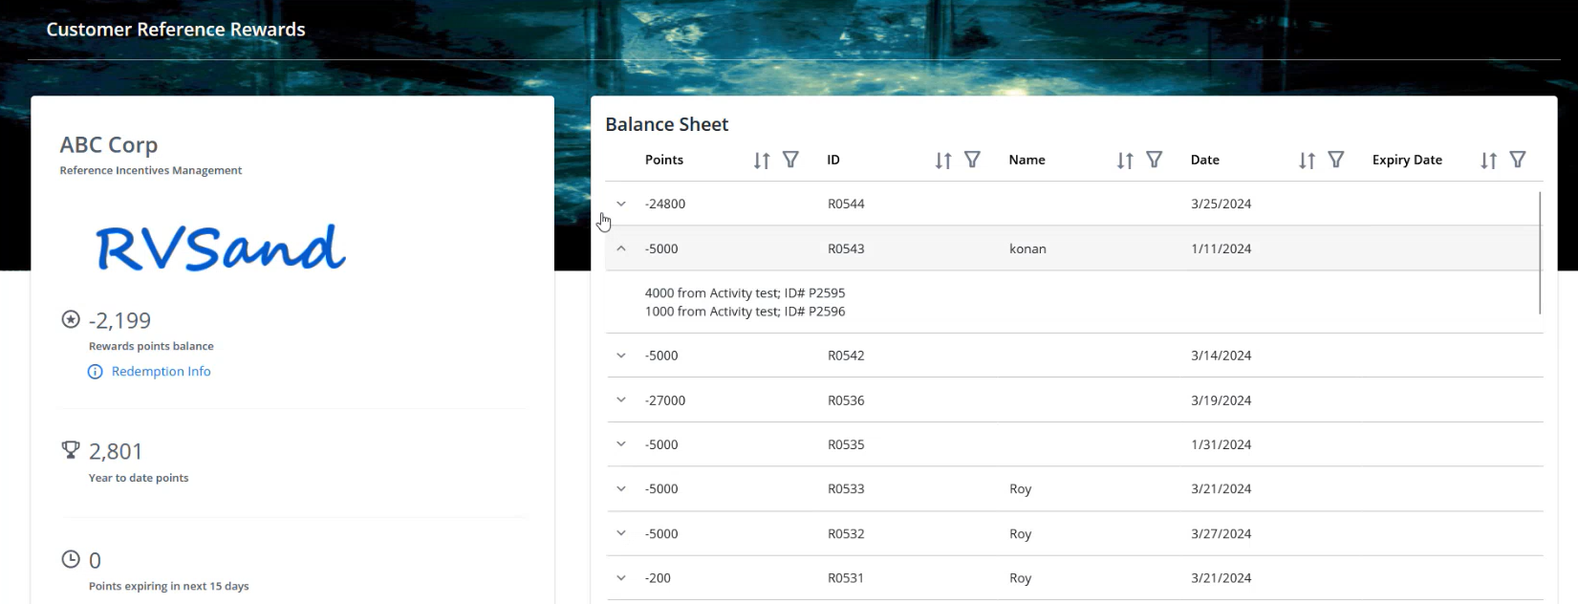Sort rows by Name column
1578x604 pixels.
pyautogui.click(x=1125, y=161)
